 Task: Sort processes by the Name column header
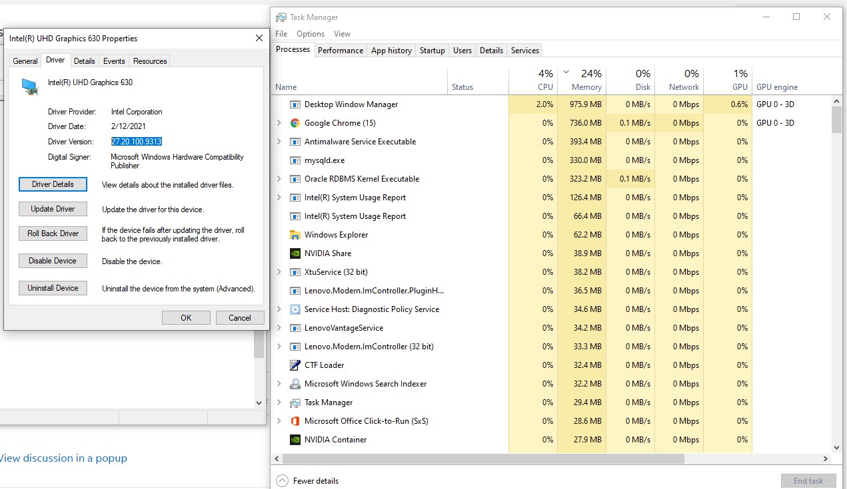tap(360, 80)
